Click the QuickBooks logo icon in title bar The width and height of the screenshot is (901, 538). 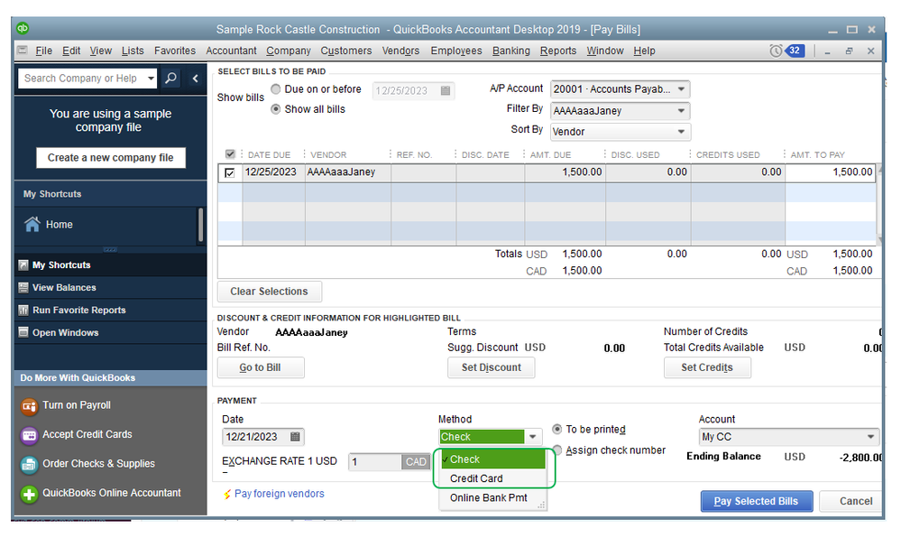[23, 28]
